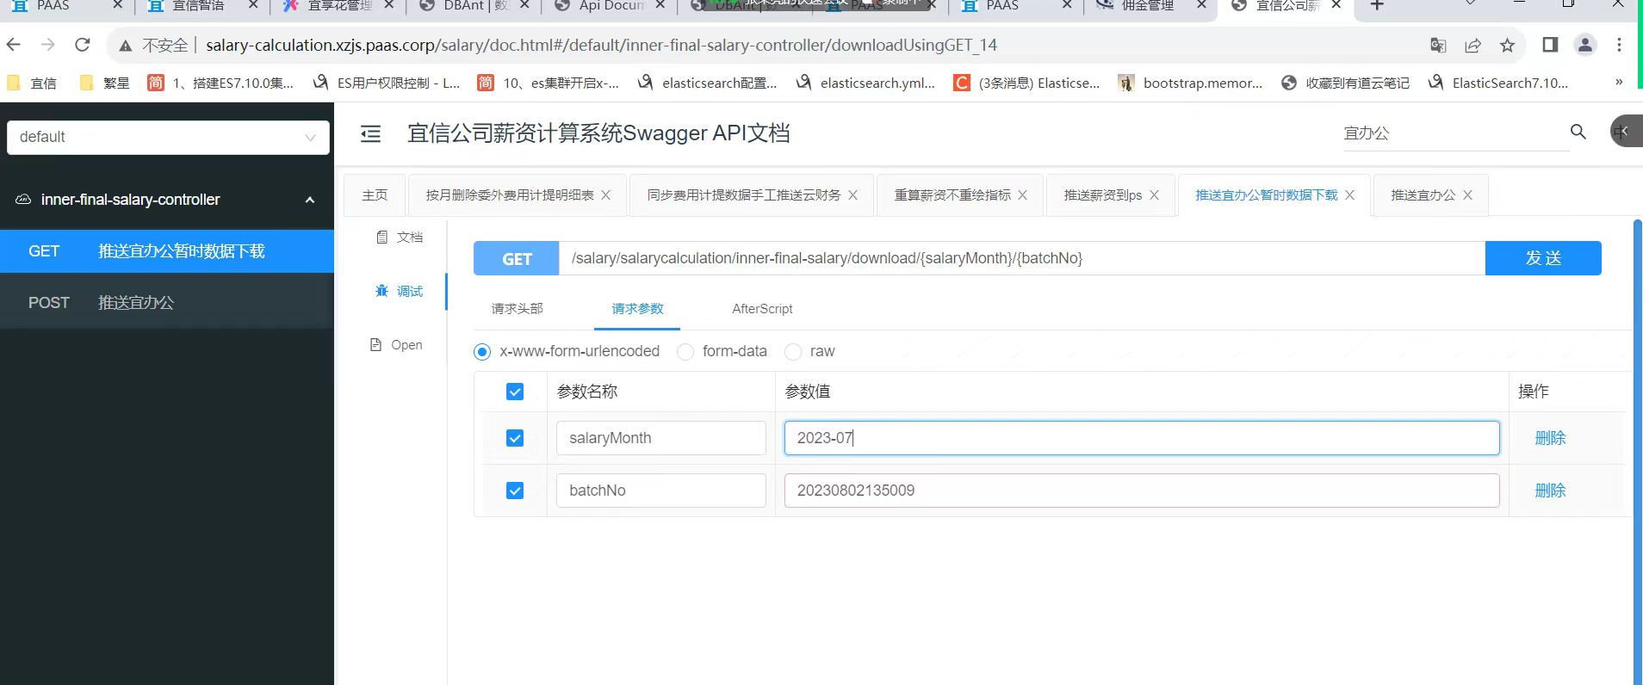Select the form-data radio option

(x=685, y=352)
